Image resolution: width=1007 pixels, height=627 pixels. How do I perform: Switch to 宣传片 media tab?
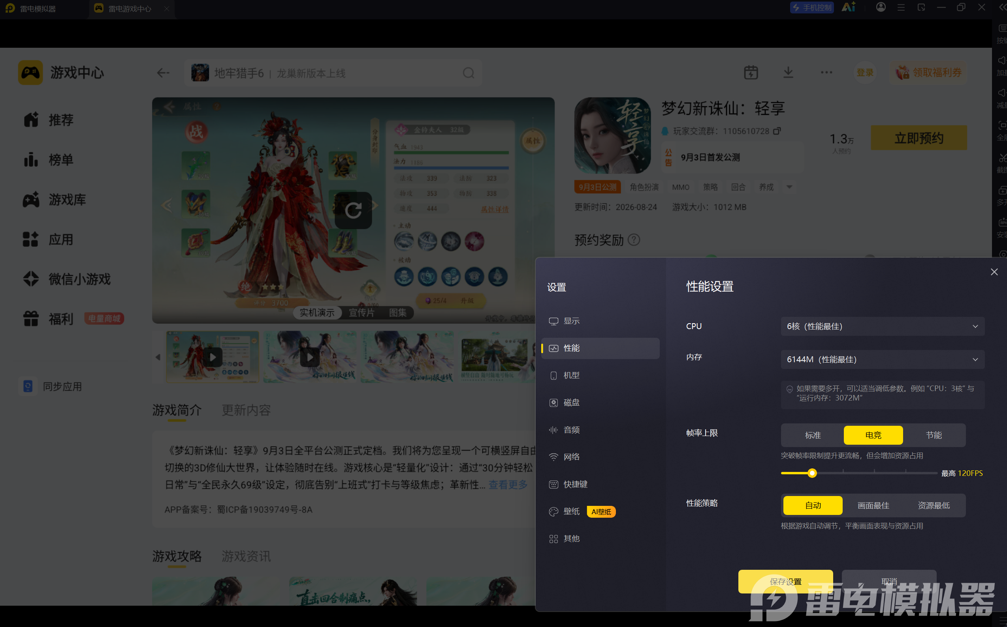point(361,313)
